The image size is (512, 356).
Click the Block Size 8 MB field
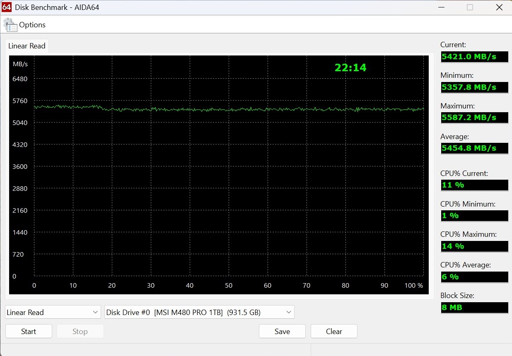tap(474, 308)
